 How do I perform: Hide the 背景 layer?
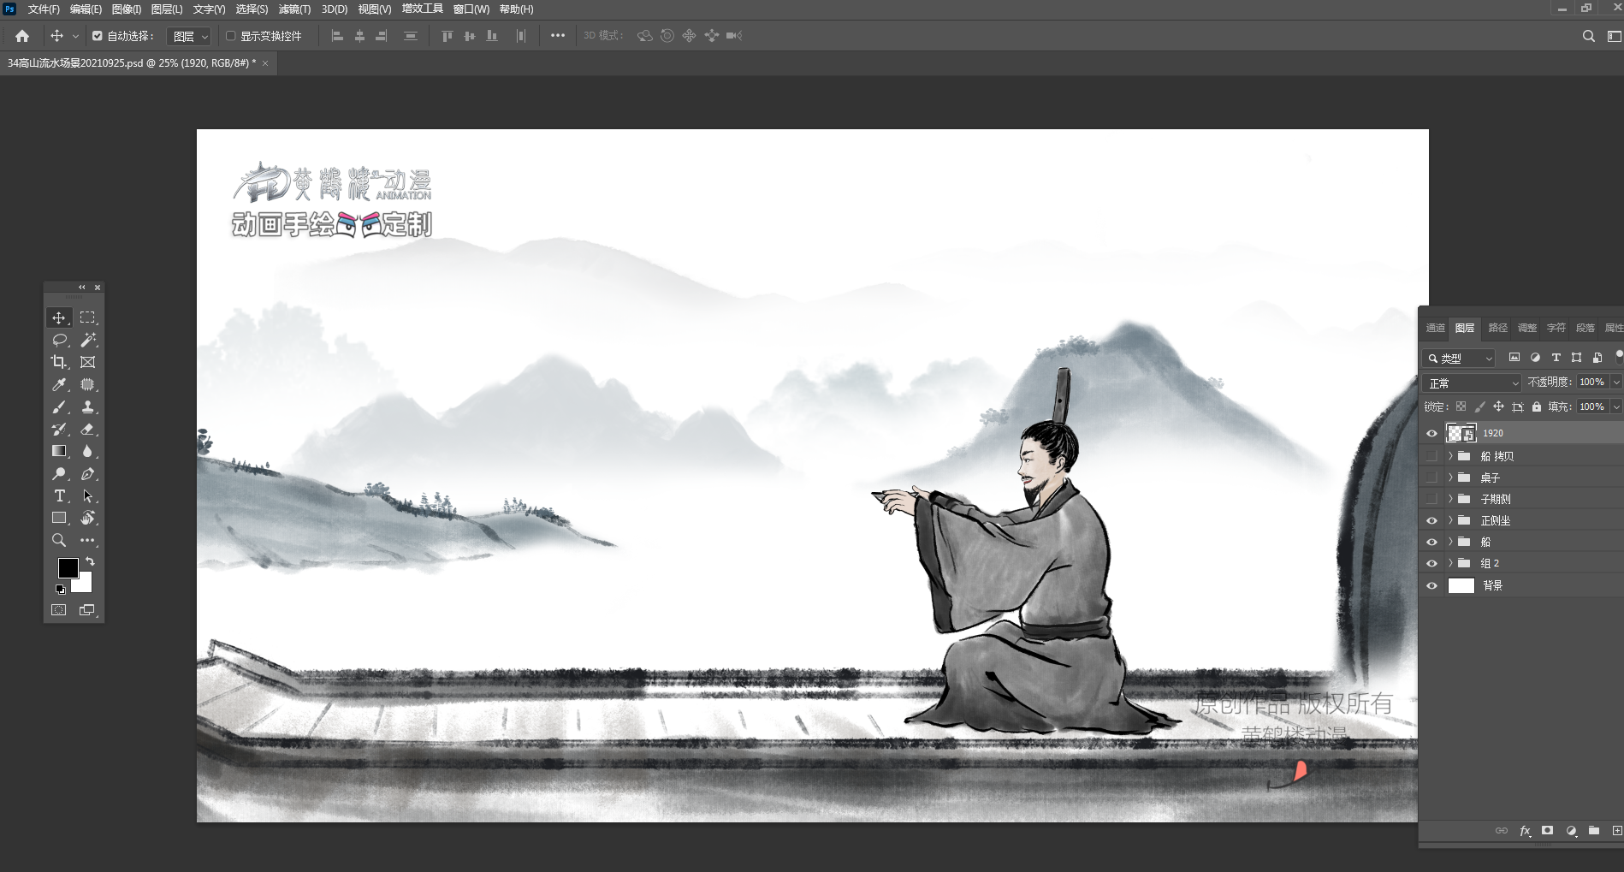coord(1431,585)
